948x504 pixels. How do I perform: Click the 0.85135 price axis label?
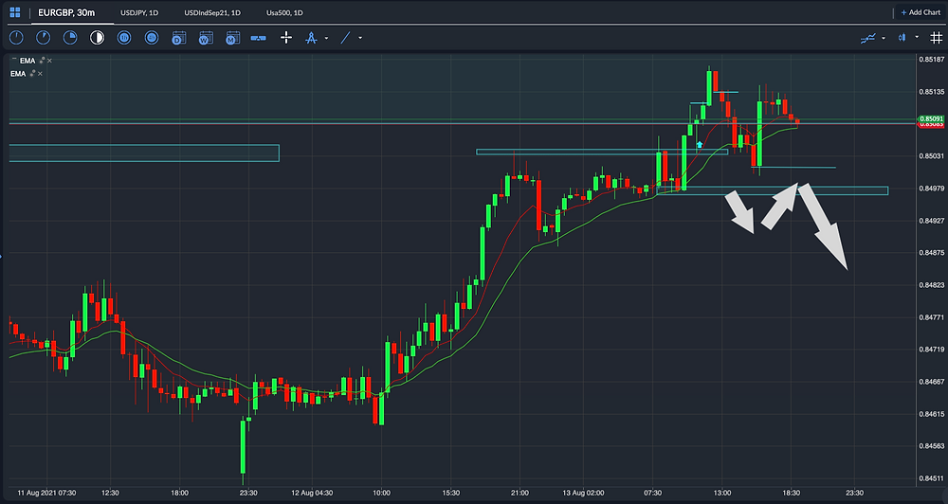coord(932,92)
